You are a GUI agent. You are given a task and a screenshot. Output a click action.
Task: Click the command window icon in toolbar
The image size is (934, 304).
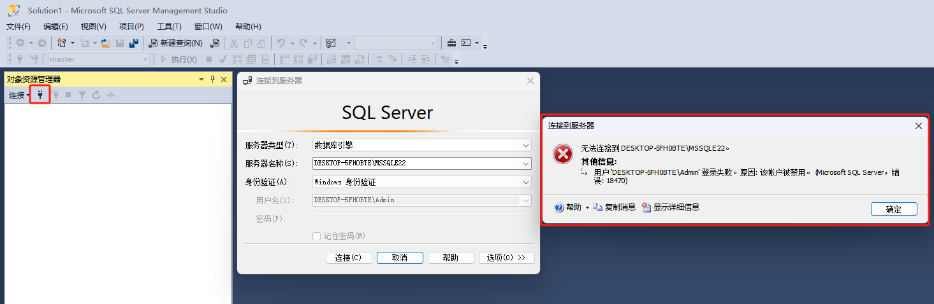pos(467,43)
